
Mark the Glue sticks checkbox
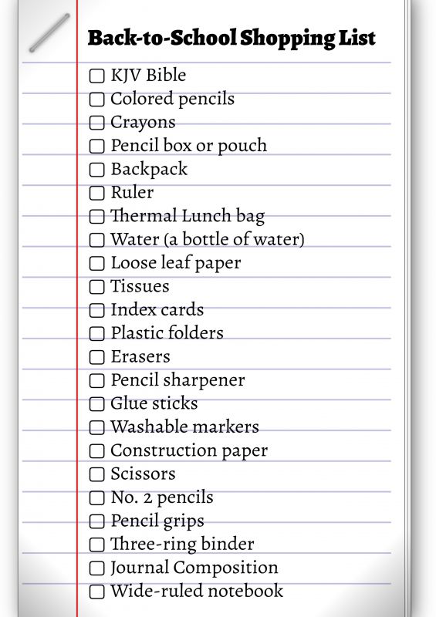[97, 404]
